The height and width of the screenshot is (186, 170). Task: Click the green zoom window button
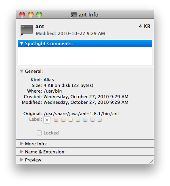[x=39, y=14]
